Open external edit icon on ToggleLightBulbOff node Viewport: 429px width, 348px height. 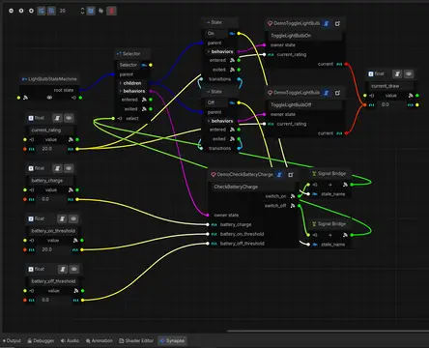(x=337, y=93)
